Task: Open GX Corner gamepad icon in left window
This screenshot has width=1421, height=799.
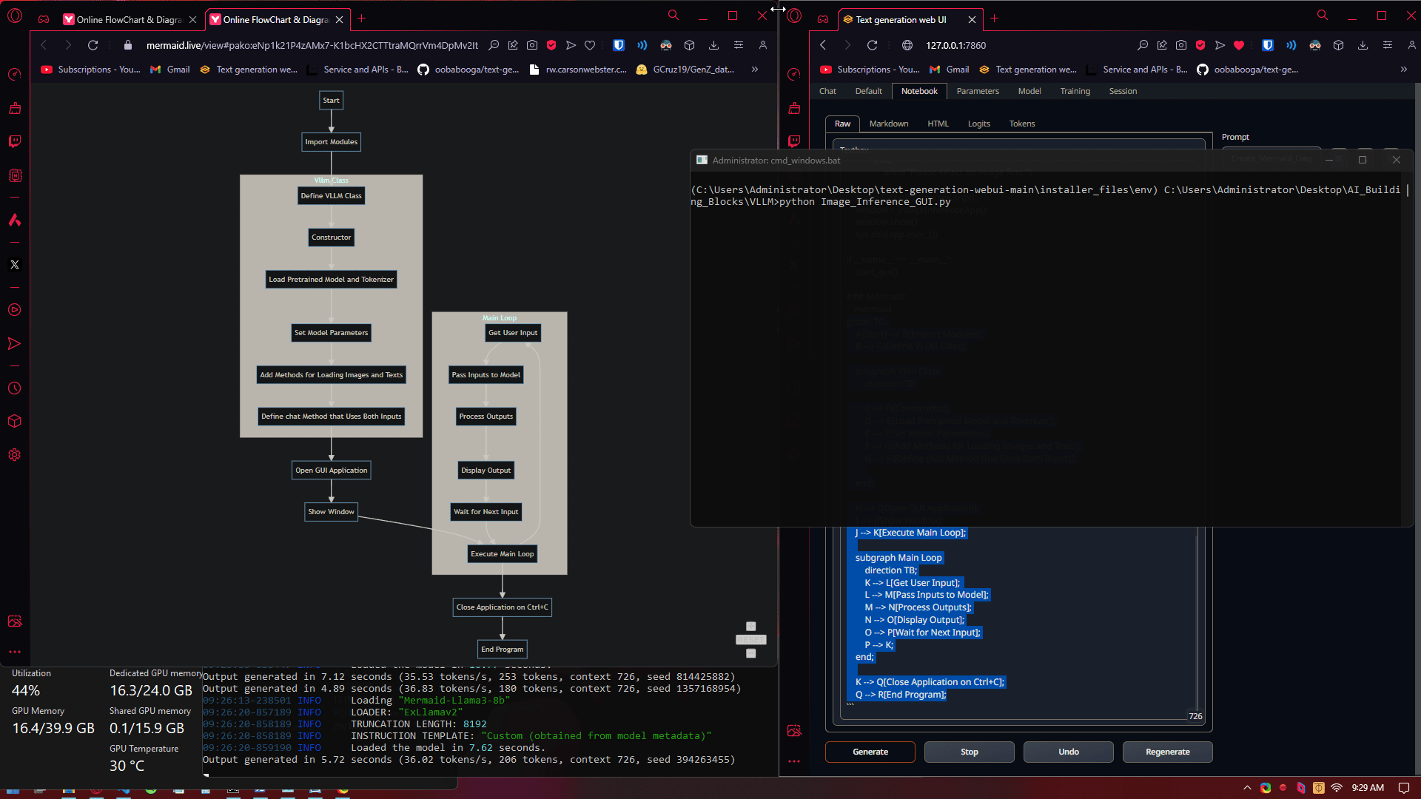Action: tap(44, 19)
